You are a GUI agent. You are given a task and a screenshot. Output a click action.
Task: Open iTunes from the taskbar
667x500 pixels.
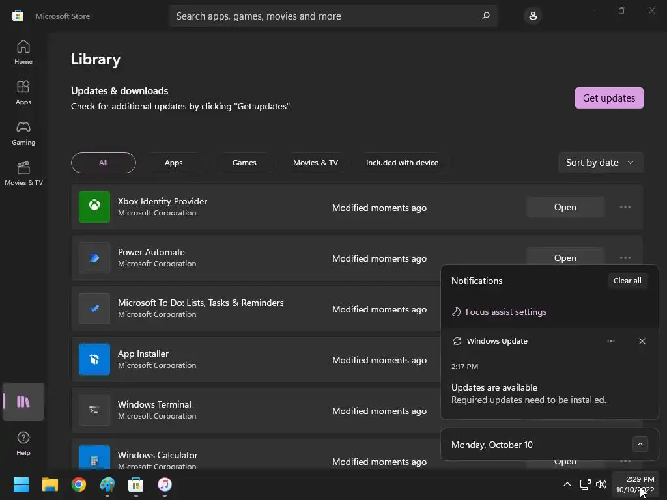coord(165,484)
